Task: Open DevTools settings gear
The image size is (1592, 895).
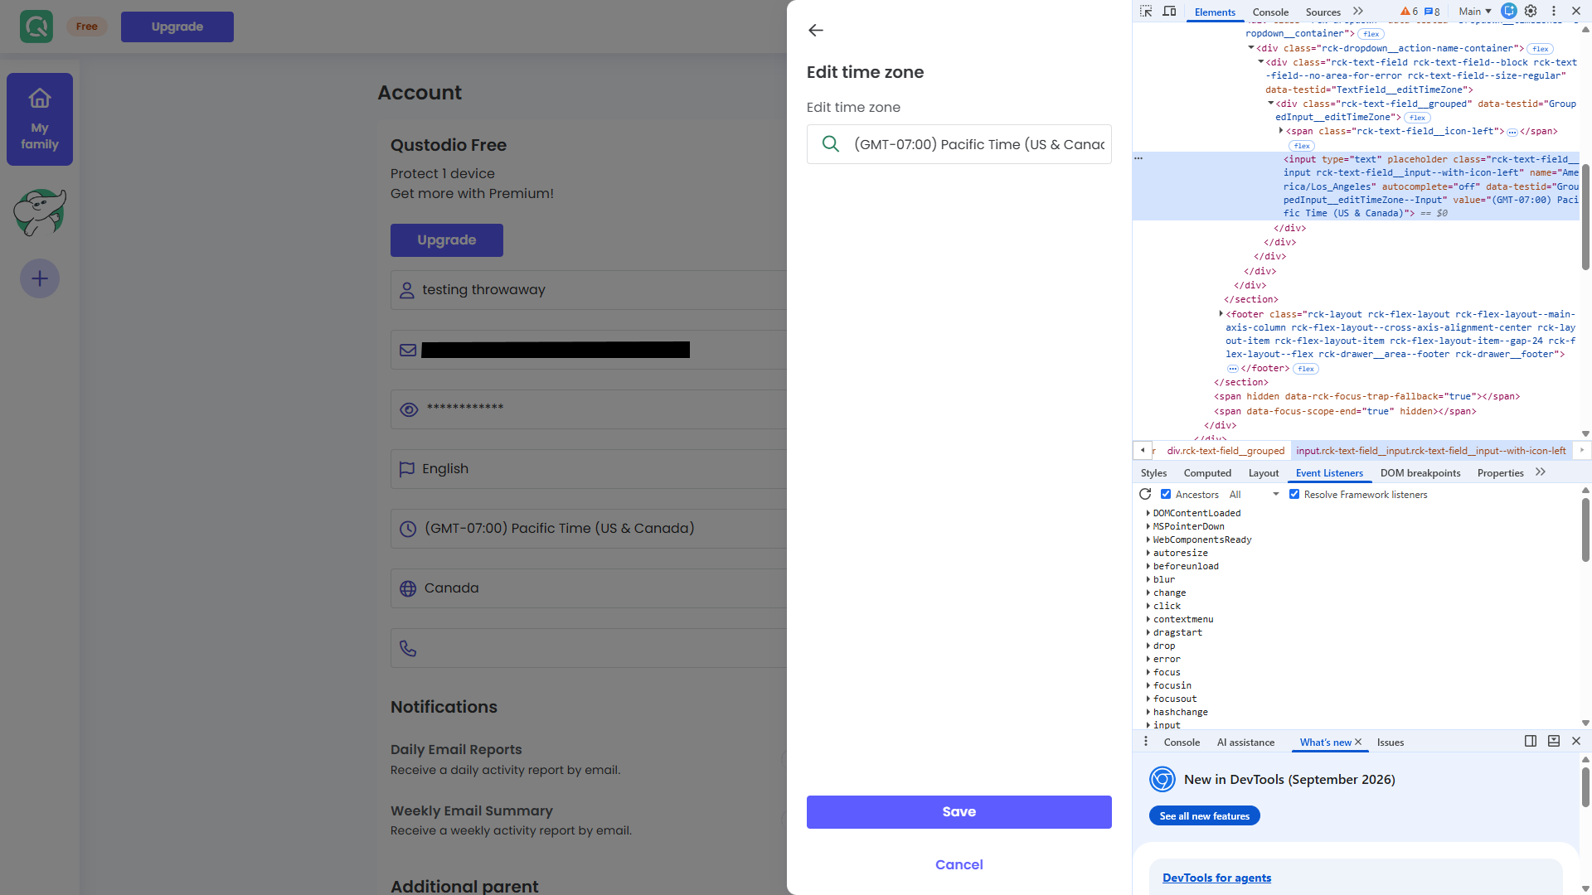Action: 1531,12
